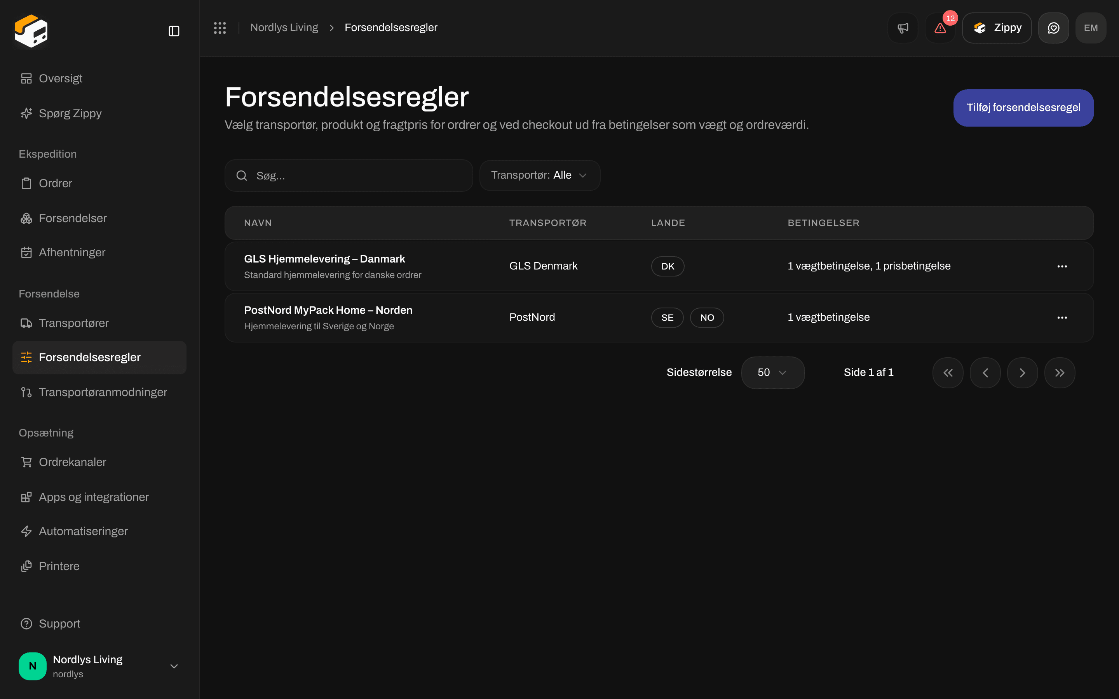Navigate to Ordrer
This screenshot has height=699, width=1119.
pos(99,184)
